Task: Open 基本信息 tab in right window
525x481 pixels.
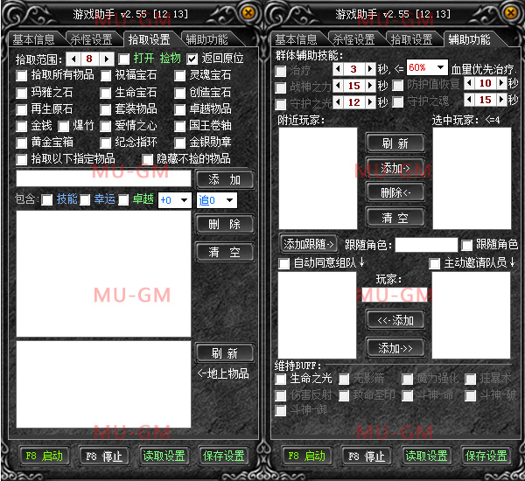Action: pyautogui.click(x=296, y=39)
